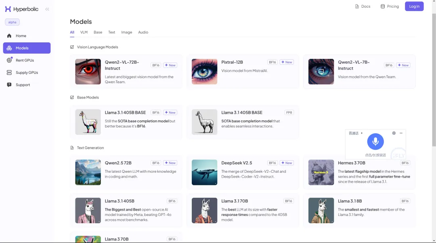The image size is (436, 243).
Task: Open Supply GPUs in sidebar
Action: [x=27, y=73]
